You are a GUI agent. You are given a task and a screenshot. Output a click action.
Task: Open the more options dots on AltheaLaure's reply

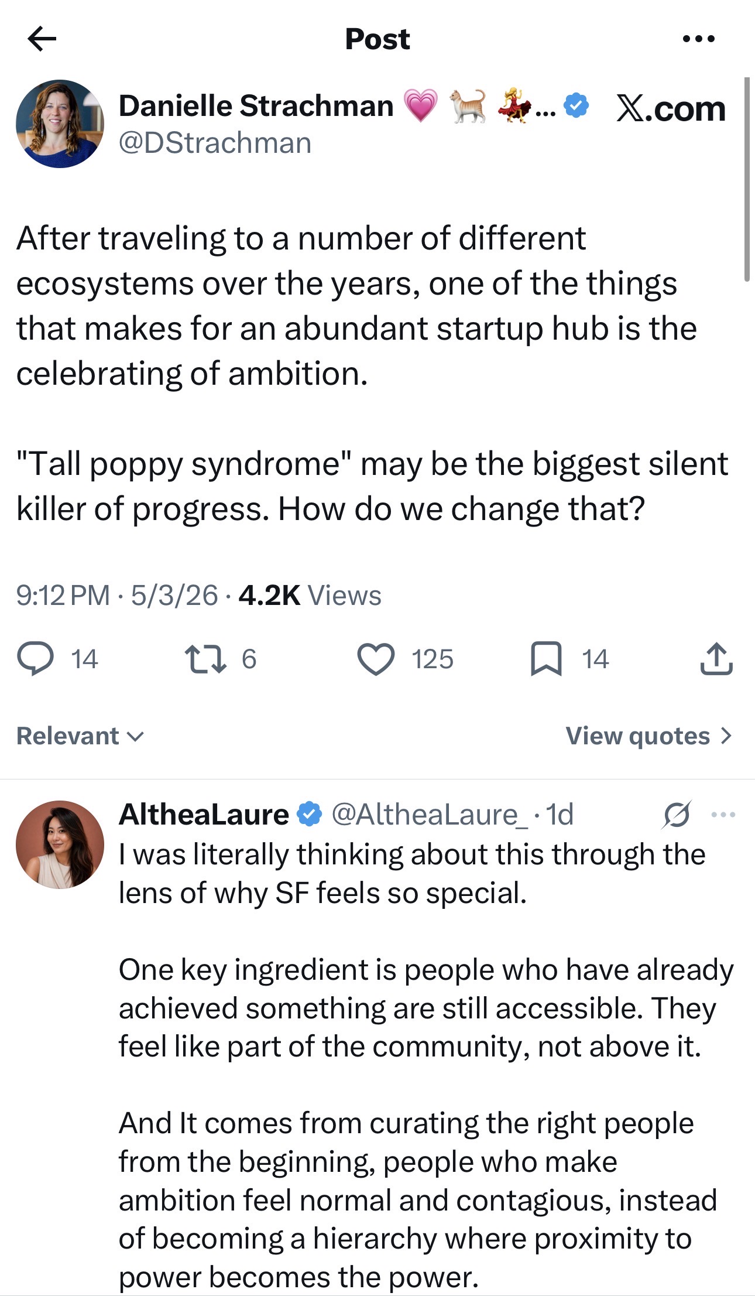[x=723, y=814]
